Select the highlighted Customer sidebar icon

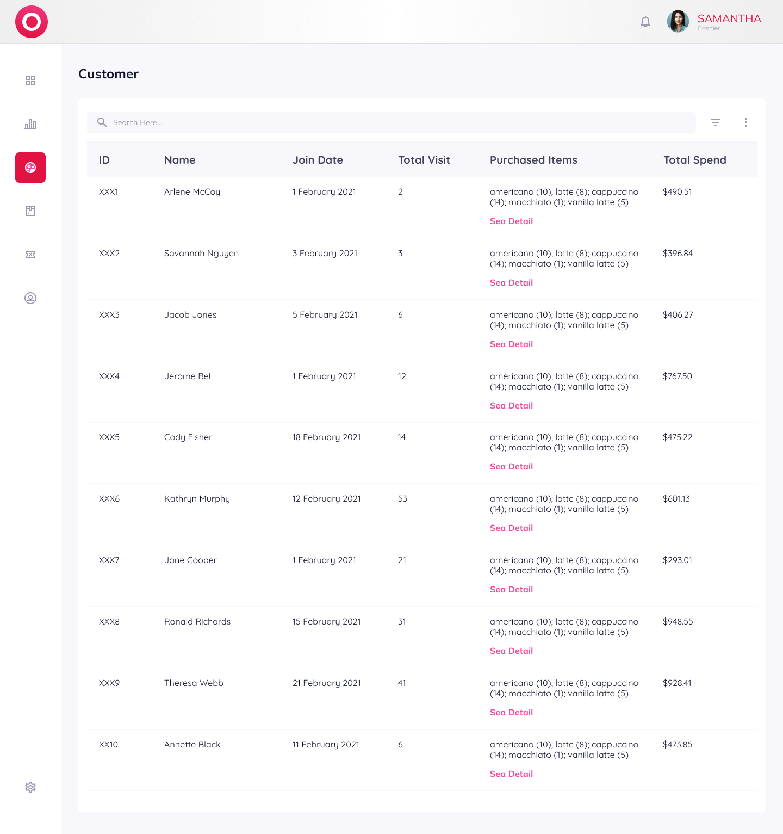[30, 168]
